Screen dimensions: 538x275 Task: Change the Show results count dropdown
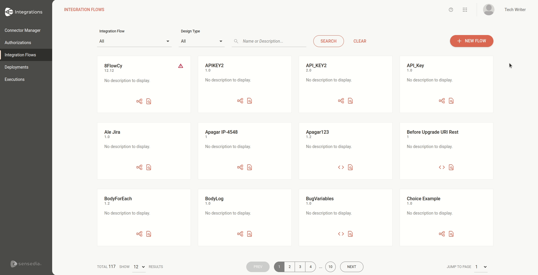[x=139, y=267]
